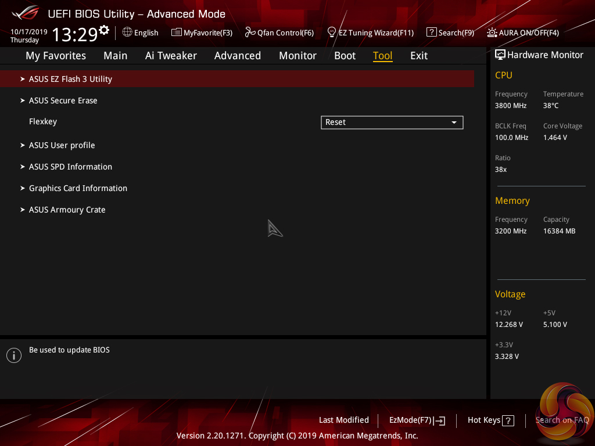Click CPU frequency value 3800 MHz
Screen dimensions: 595x446
511,106
